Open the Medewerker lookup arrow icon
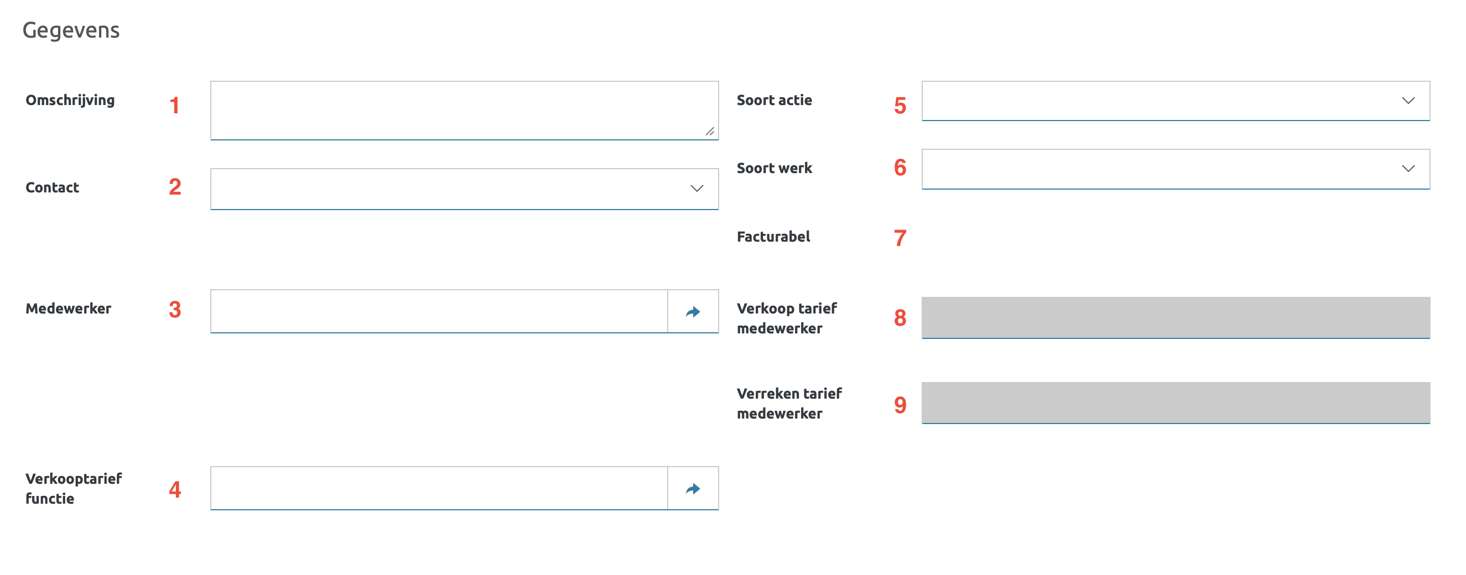Viewport: 1466px width, 575px height. pos(693,312)
